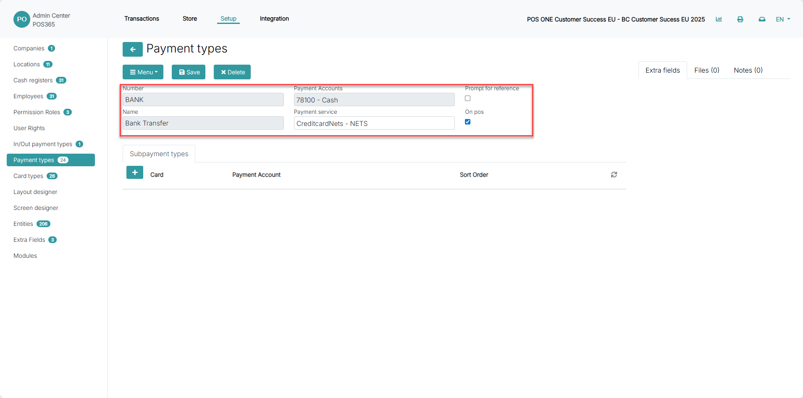803x398 pixels.
Task: Open Screen designer
Action: click(36, 208)
